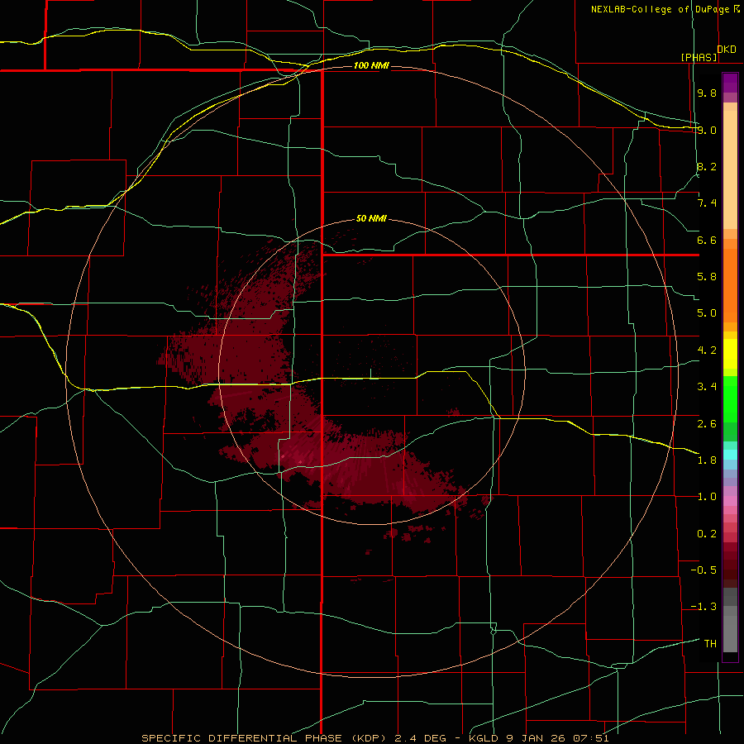Image resolution: width=744 pixels, height=744 pixels.
Task: Click the 9.0 legend value
Action: tap(707, 130)
